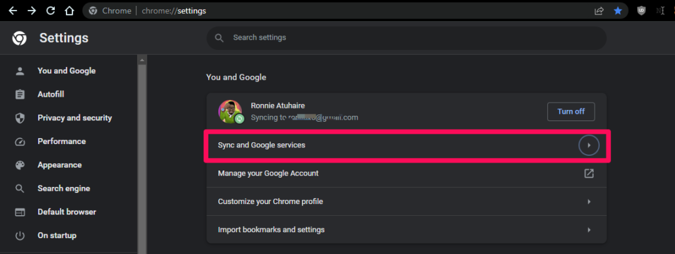Click the sidebar scrollbar up arrow

(x=142, y=60)
